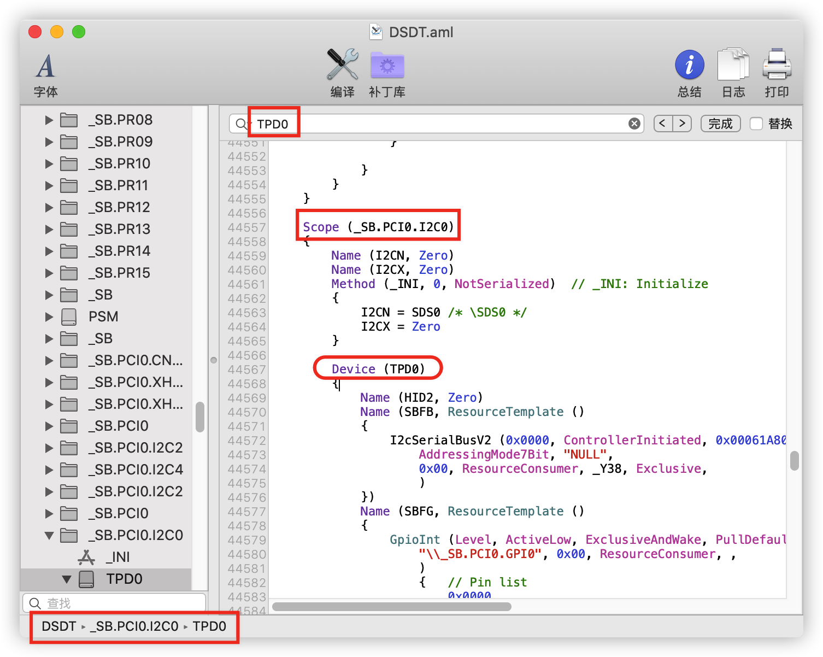Expand the _SB.PR11 tree node
This screenshot has width=823, height=657.
pos(49,185)
